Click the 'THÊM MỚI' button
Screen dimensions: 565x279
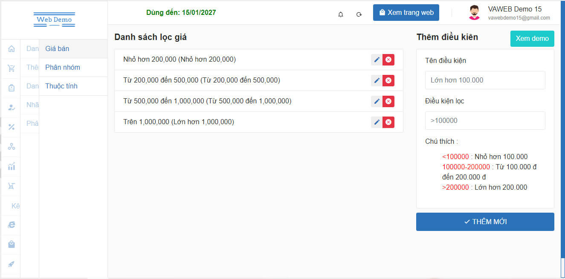(485, 222)
